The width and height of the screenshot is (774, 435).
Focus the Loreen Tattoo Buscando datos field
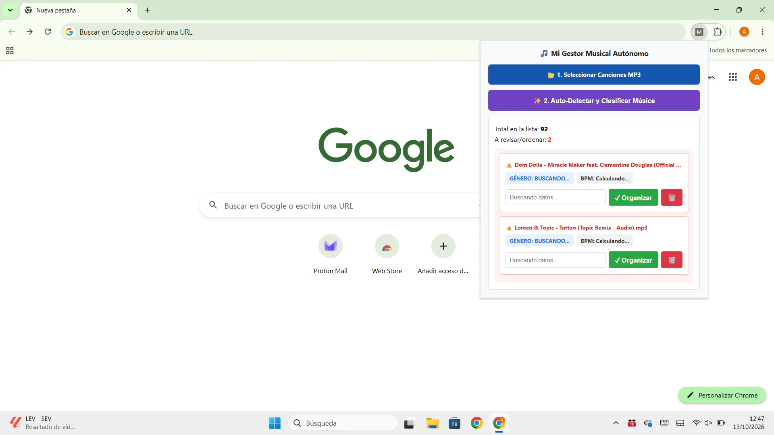click(x=556, y=260)
